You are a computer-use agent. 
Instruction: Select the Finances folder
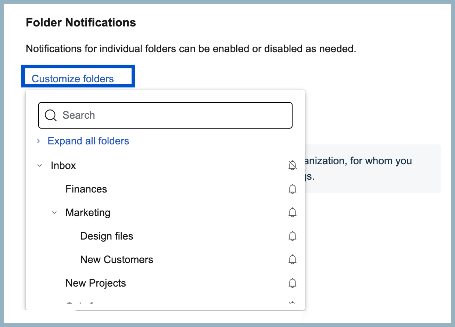pos(86,189)
